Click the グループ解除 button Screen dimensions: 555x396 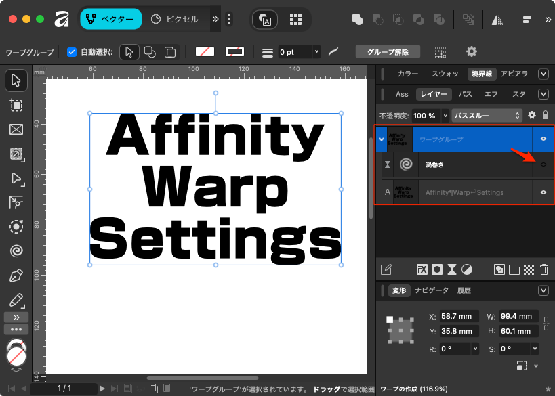pos(388,52)
